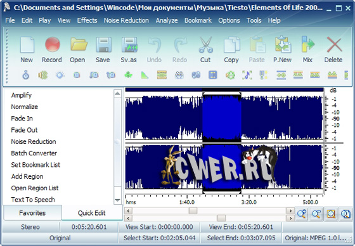This screenshot has width=355, height=246.
Task: Click the zoom-out magnifier icon
Action: point(316,214)
